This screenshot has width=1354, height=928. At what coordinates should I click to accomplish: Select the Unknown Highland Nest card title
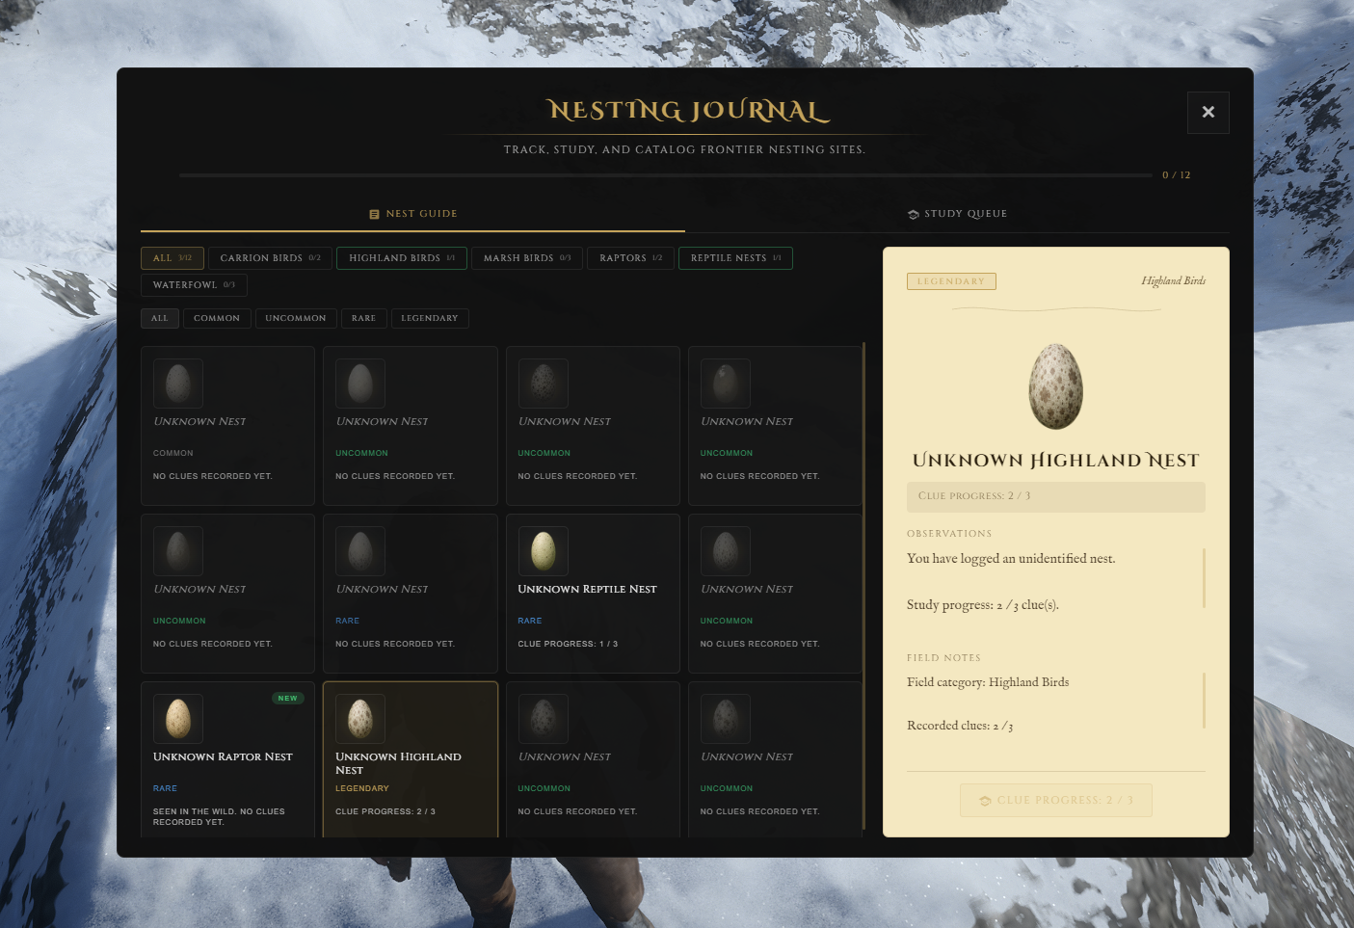coord(398,763)
